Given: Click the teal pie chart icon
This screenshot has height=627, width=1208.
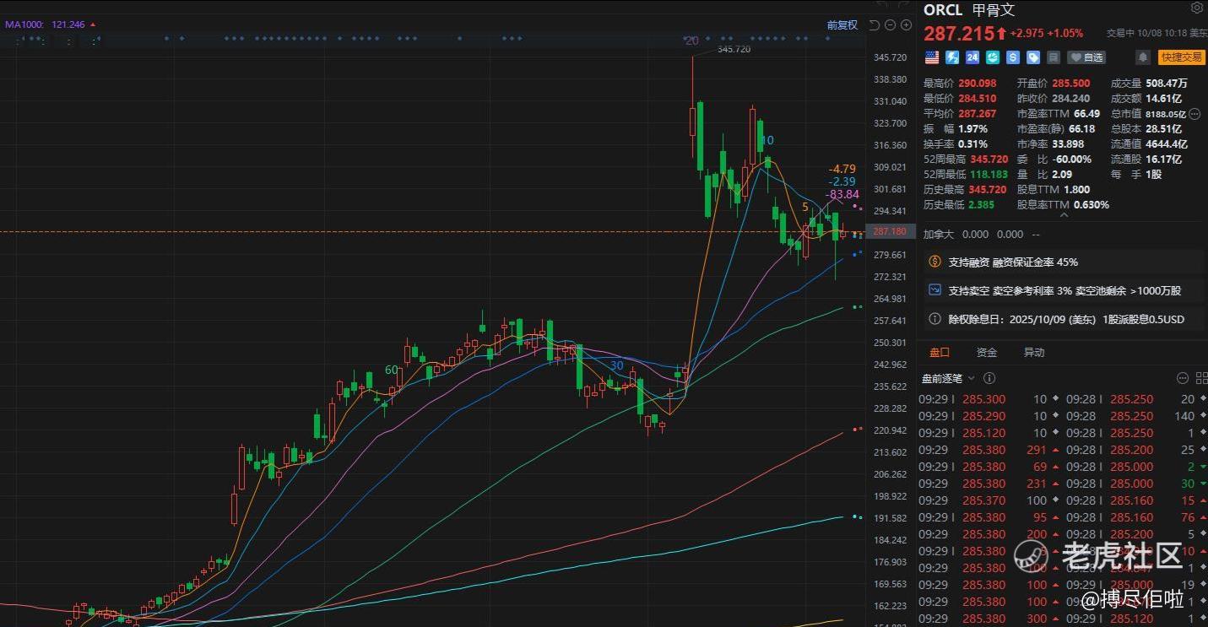Looking at the screenshot, I should (993, 57).
